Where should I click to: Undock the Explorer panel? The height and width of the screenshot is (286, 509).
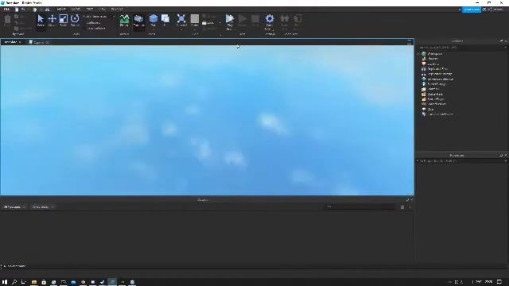pos(501,41)
